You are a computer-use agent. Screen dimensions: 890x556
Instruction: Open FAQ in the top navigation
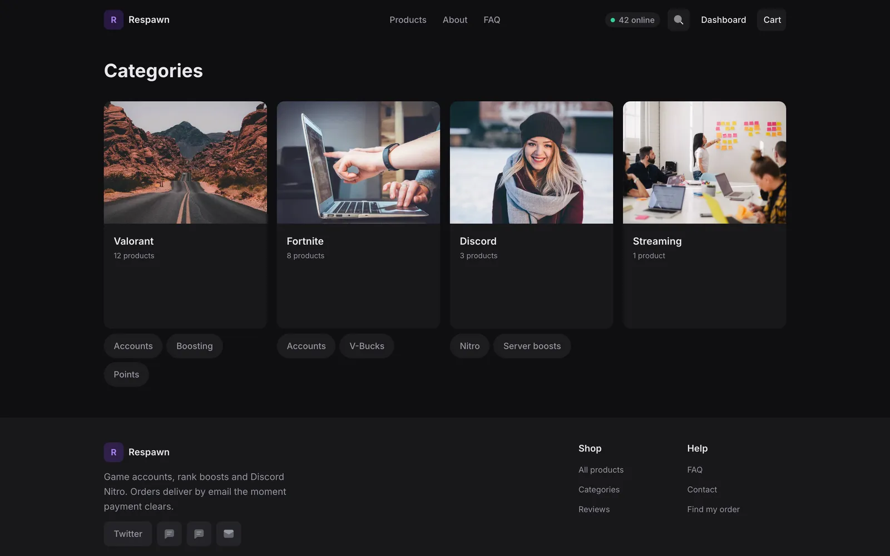pos(492,20)
